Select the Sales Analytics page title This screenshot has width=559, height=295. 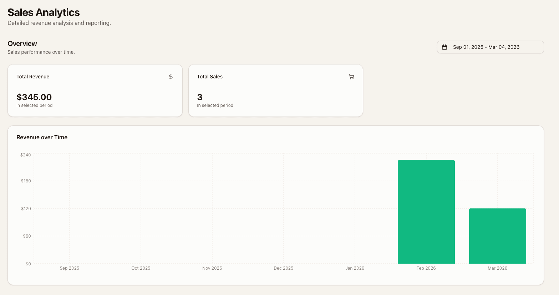[x=43, y=12]
